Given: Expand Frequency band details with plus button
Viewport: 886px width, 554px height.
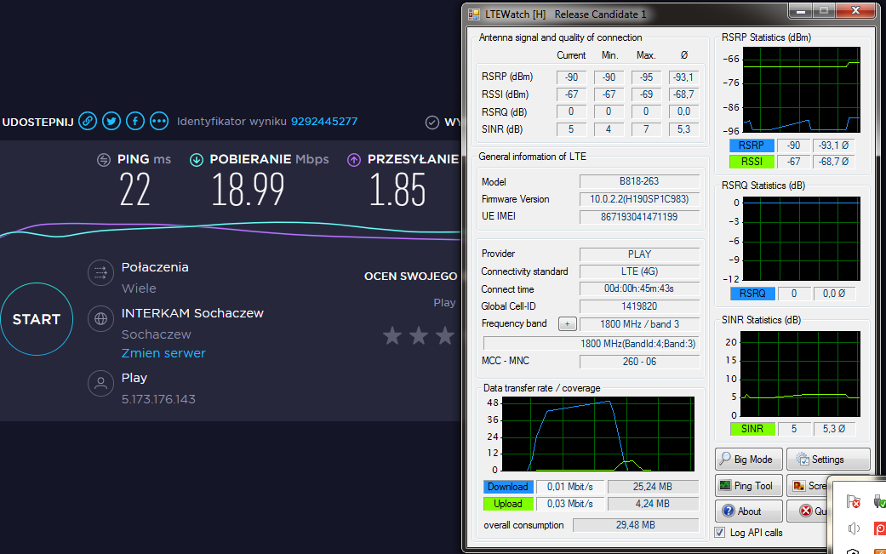Looking at the screenshot, I should point(568,323).
